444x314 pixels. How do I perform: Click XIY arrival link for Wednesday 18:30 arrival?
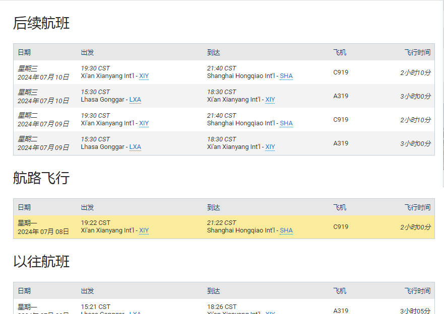click(270, 100)
